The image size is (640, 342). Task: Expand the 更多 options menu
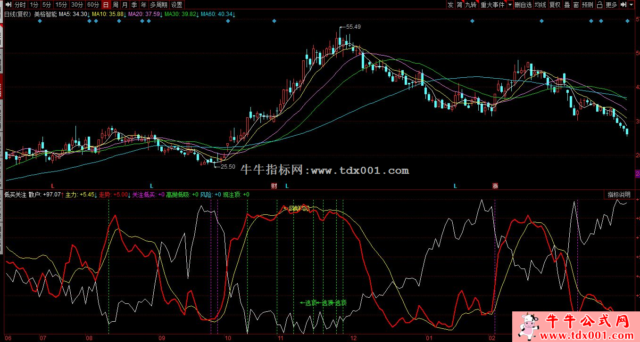(x=611, y=5)
